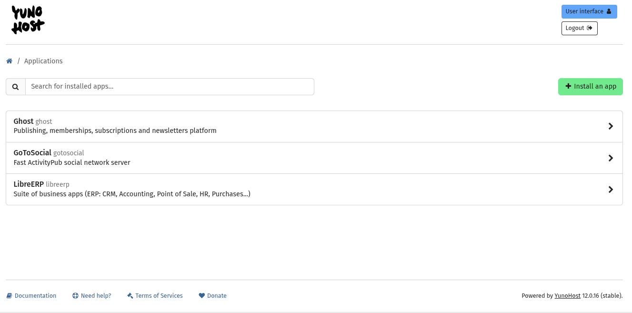Image resolution: width=632 pixels, height=313 pixels.
Task: Follow the YunoHost link in footer
Action: [x=567, y=296]
